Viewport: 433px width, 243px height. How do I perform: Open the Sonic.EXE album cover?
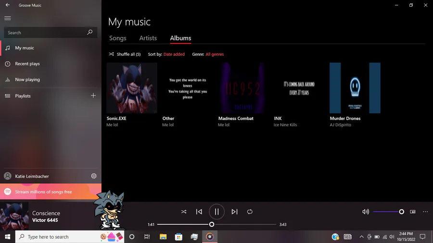pos(132,88)
